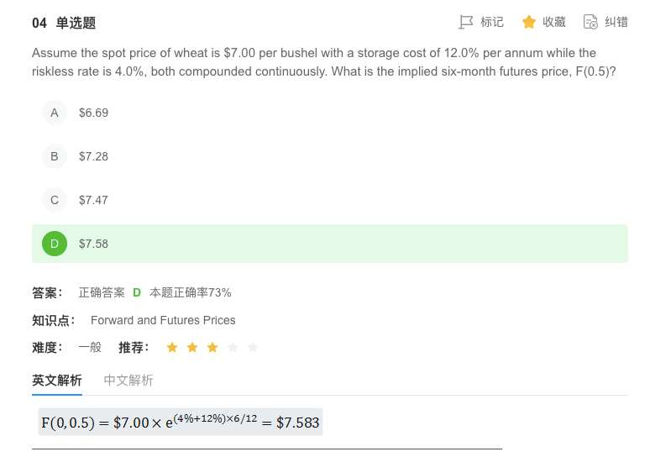Select option A radio circle
650x457 pixels.
tap(55, 113)
